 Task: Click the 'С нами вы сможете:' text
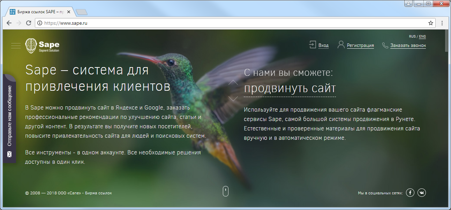288,72
